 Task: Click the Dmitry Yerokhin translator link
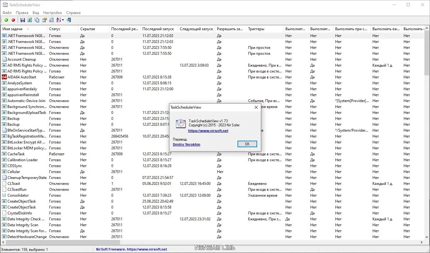[187, 144]
